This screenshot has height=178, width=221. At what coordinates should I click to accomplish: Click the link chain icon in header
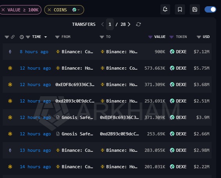click(13, 37)
